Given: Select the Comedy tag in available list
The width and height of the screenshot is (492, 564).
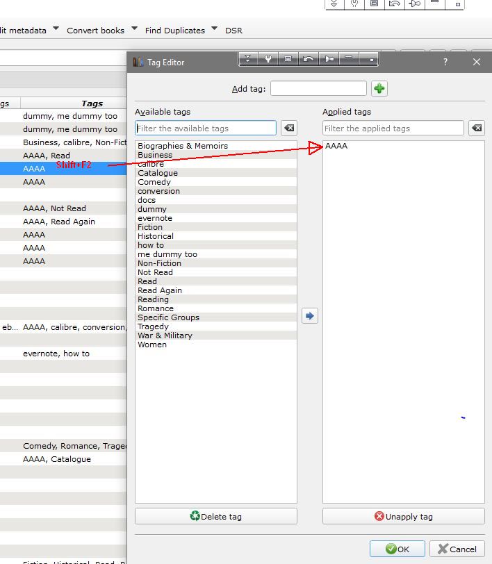Looking at the screenshot, I should pyautogui.click(x=216, y=182).
